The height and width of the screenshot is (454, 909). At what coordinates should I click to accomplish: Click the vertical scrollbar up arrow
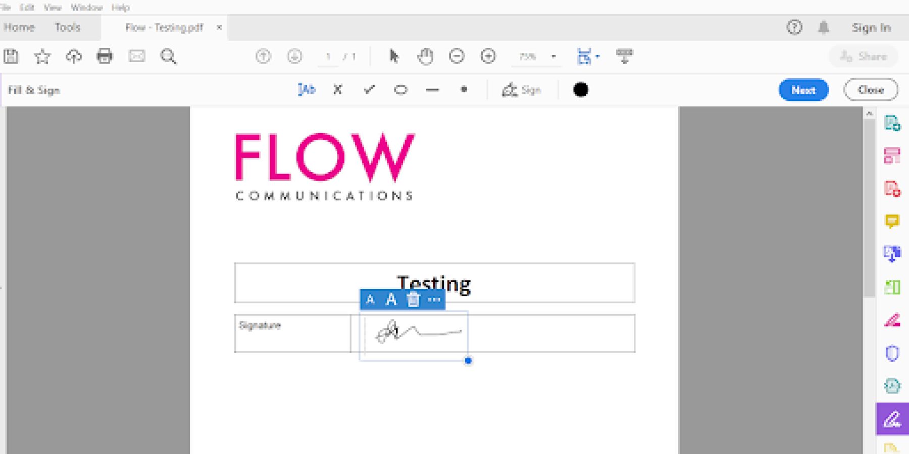click(869, 114)
